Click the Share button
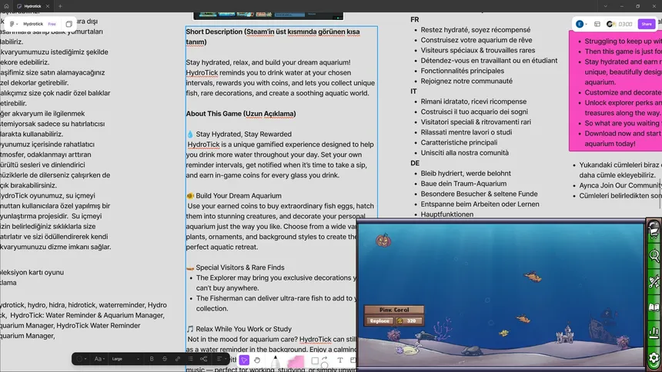Viewport: 662px width, 372px height. pyautogui.click(x=647, y=24)
